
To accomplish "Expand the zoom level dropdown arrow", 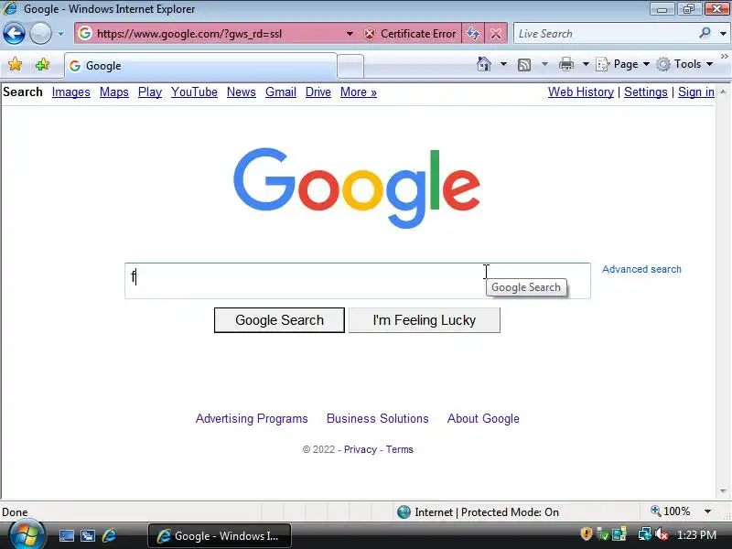I will pos(707,511).
